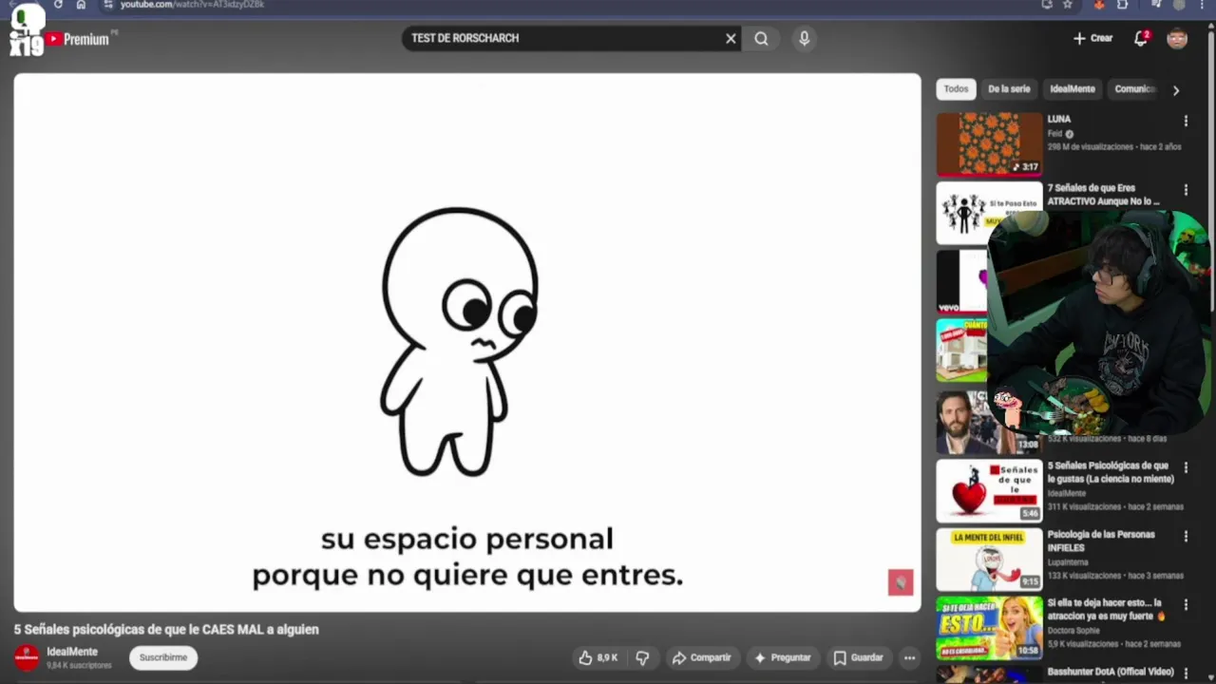
Task: Click the magnifying glass search button
Action: [x=761, y=39]
